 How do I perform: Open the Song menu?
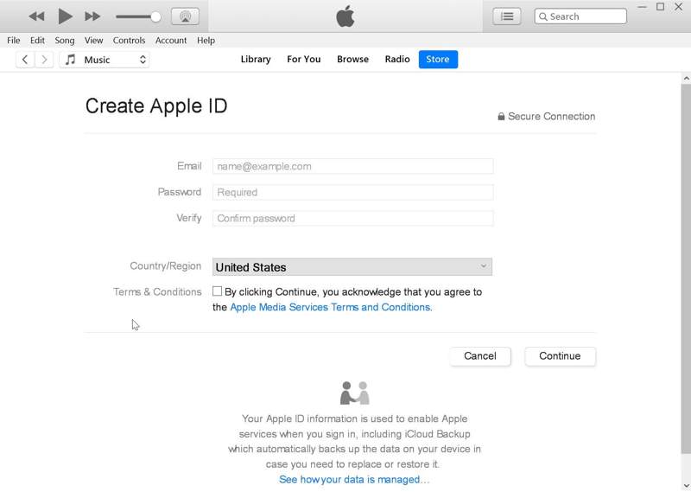[x=64, y=40]
